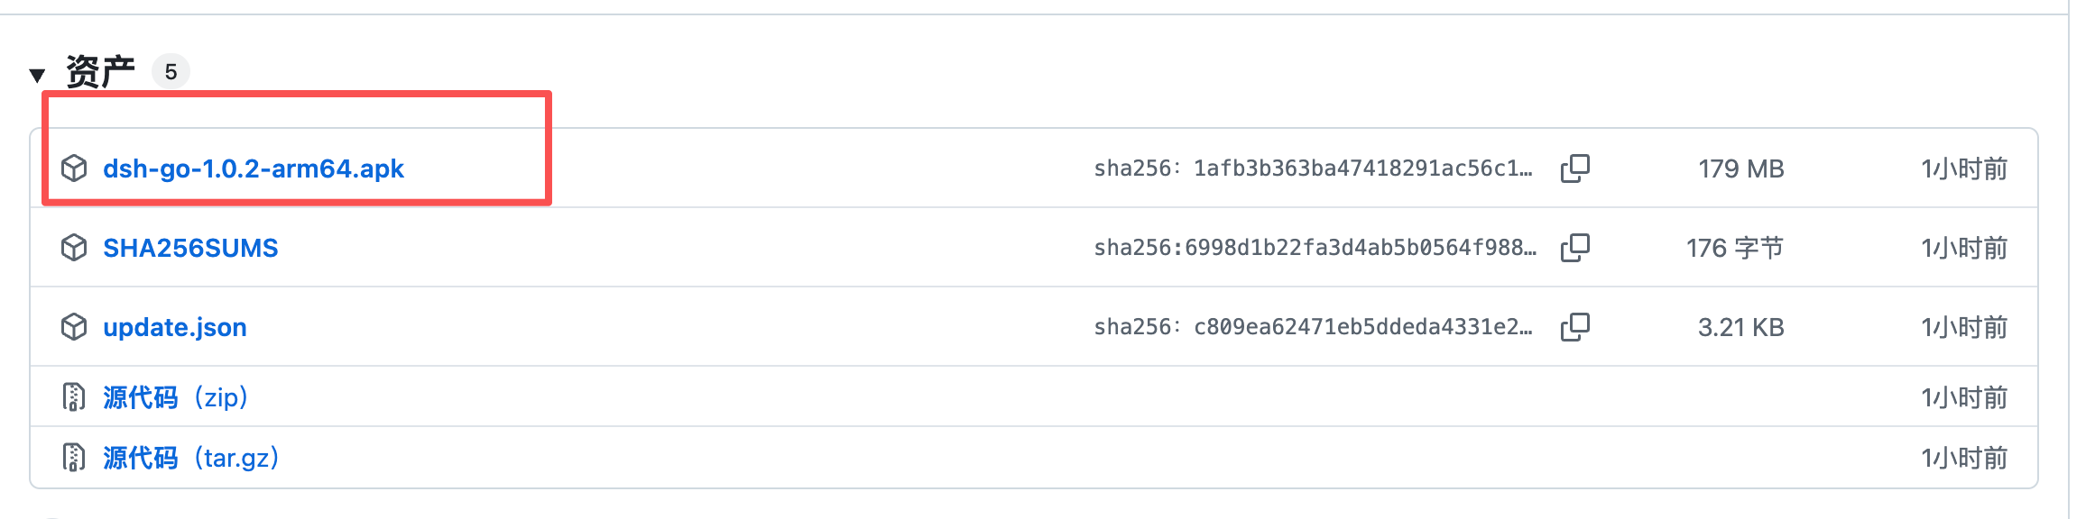
Task: Download the update.json asset
Action: 175,327
